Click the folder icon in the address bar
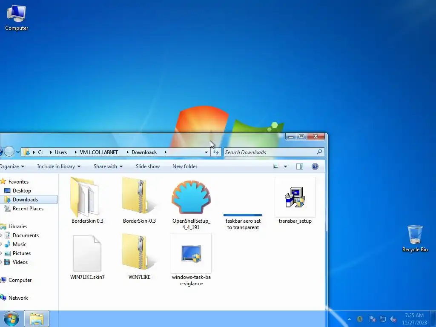The height and width of the screenshot is (327, 436). [26, 152]
